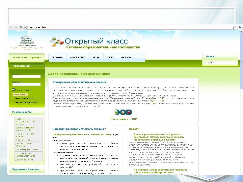Open Документы МОН resource link
The height and width of the screenshot is (182, 243).
[24, 159]
